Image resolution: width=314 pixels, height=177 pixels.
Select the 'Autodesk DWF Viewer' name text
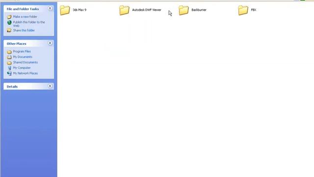click(147, 10)
